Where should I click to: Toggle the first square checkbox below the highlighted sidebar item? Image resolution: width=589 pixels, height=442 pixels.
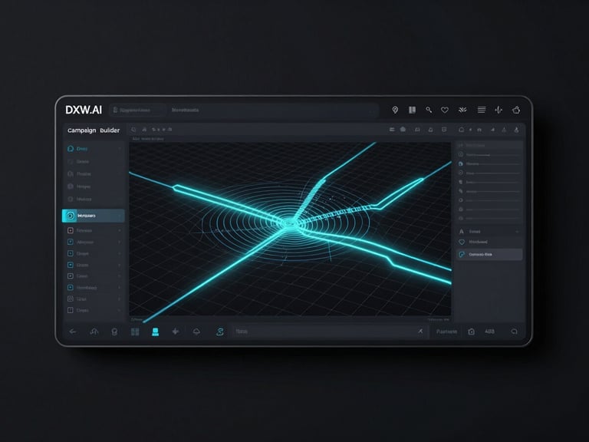click(x=71, y=230)
